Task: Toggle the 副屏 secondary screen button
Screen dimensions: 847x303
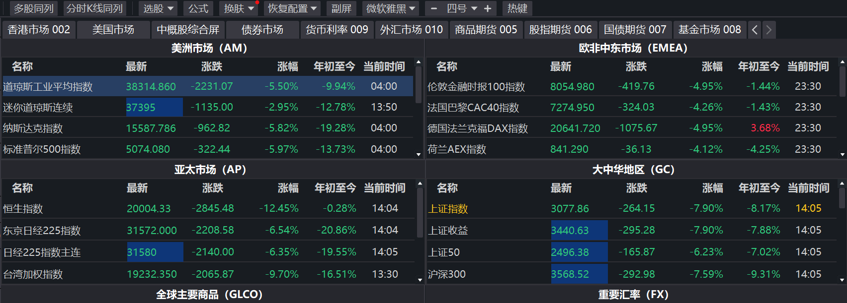Action: point(341,8)
